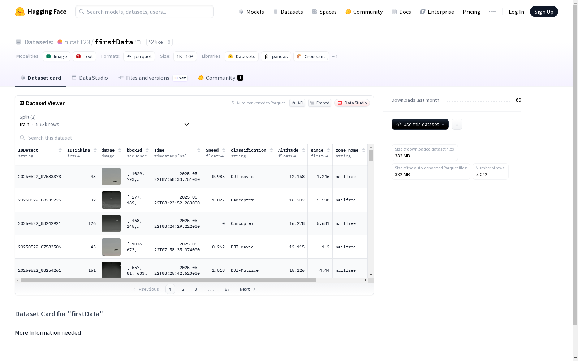Go to the Community tab

tap(220, 78)
